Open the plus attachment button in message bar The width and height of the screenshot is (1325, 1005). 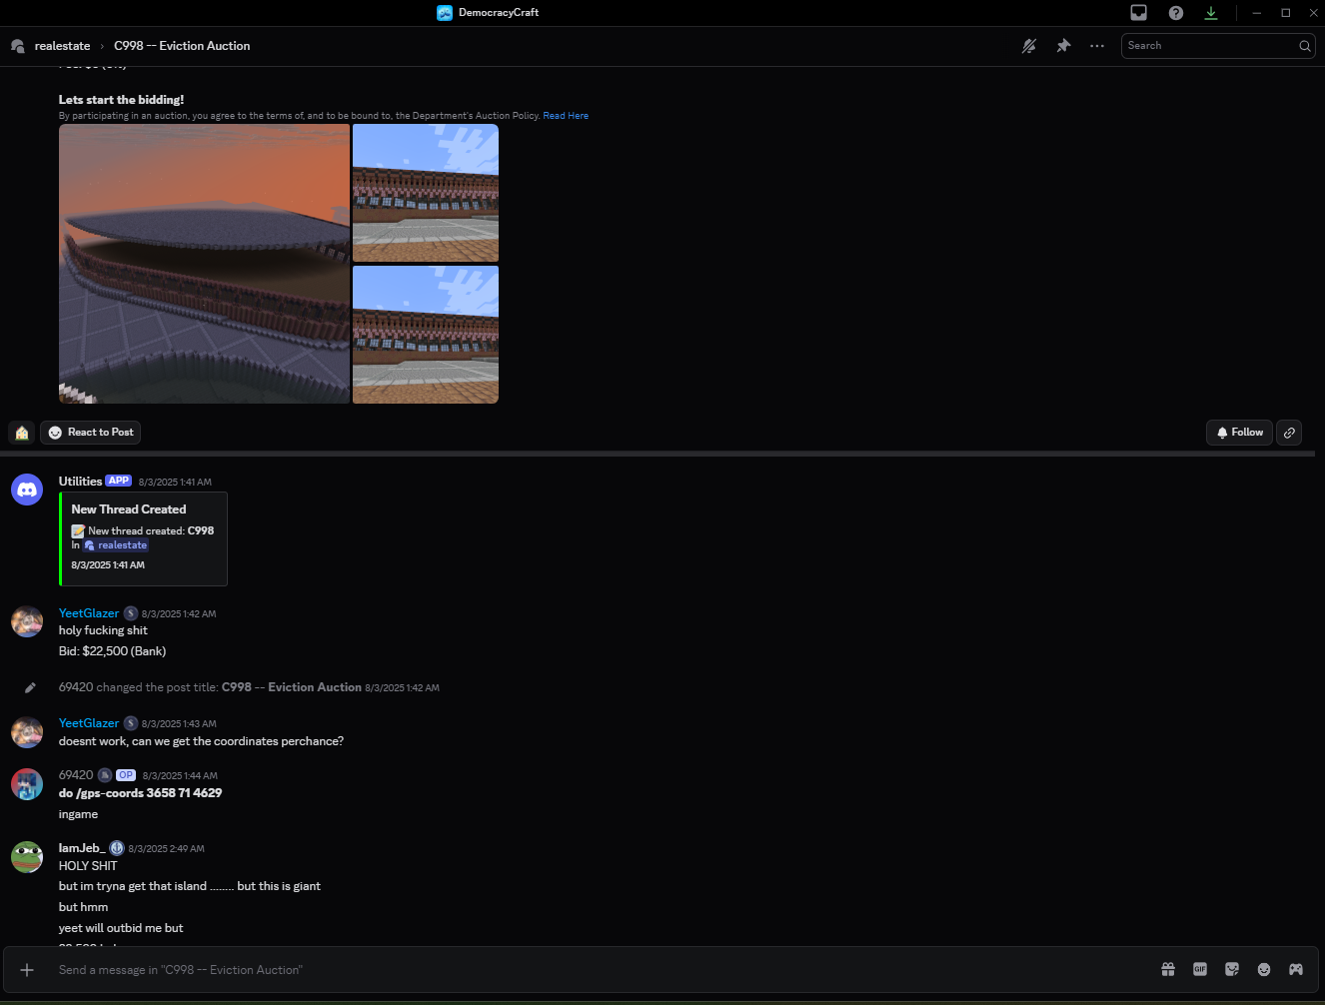[27, 970]
